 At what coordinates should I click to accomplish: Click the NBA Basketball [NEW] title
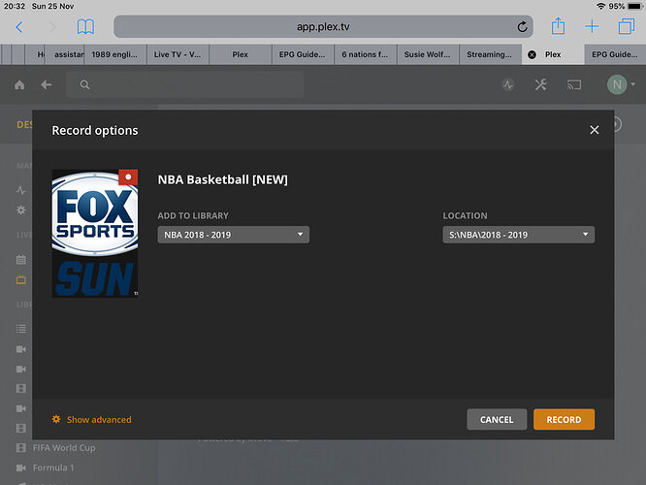[223, 179]
